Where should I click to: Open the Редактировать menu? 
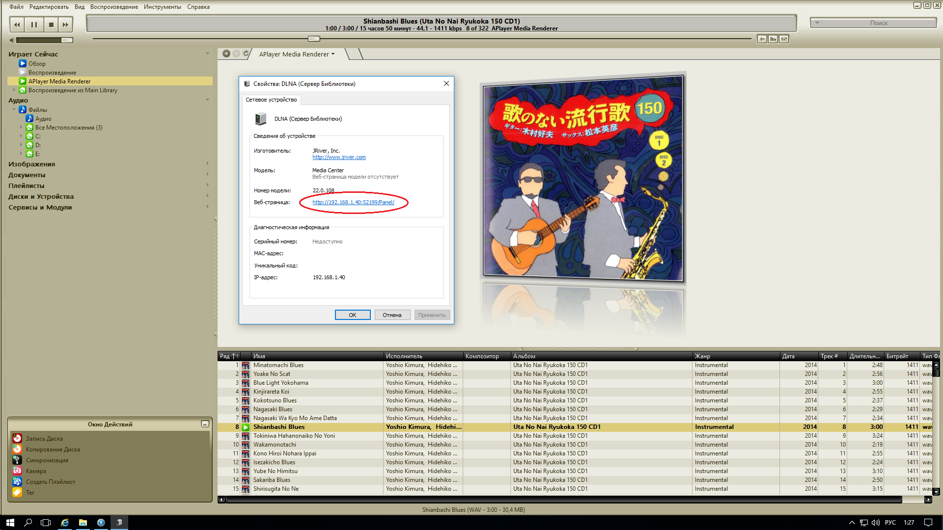pos(49,7)
